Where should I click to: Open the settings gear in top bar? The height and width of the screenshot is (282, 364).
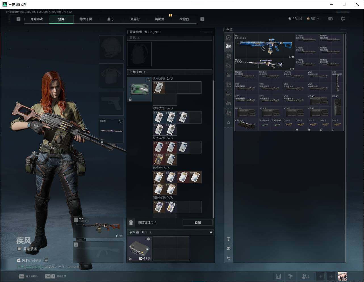coord(343,19)
